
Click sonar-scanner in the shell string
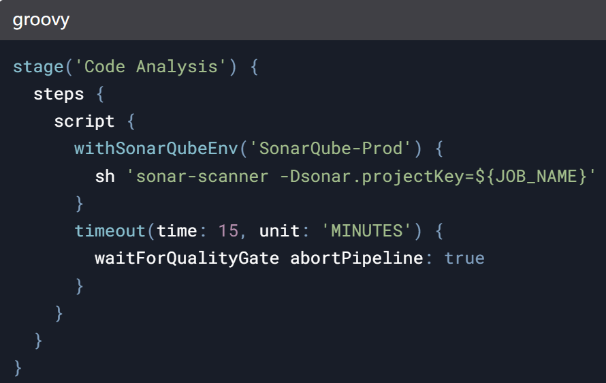click(x=202, y=177)
